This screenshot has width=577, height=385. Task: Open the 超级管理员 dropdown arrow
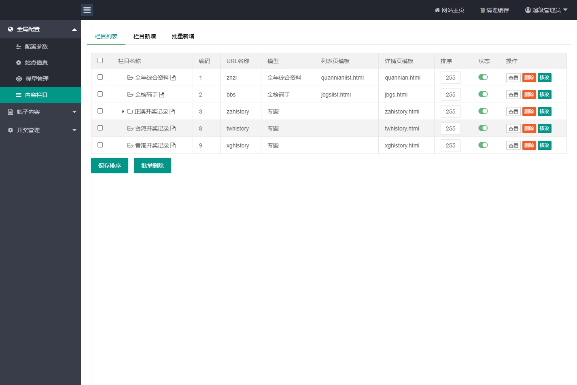tap(565, 10)
